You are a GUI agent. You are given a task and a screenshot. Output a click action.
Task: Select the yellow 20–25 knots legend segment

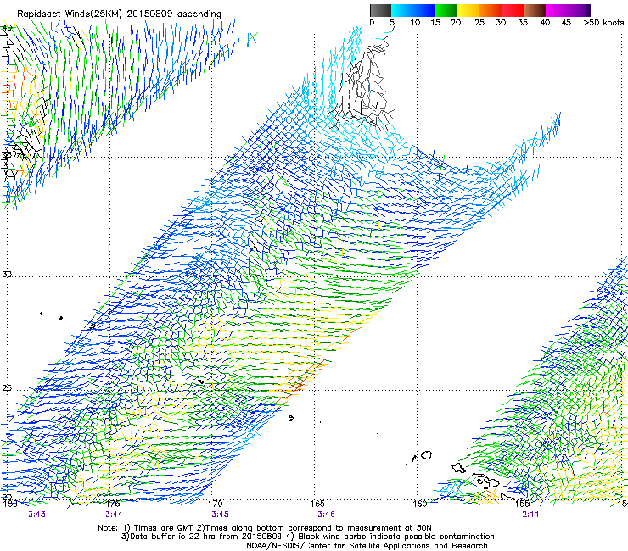(x=468, y=10)
